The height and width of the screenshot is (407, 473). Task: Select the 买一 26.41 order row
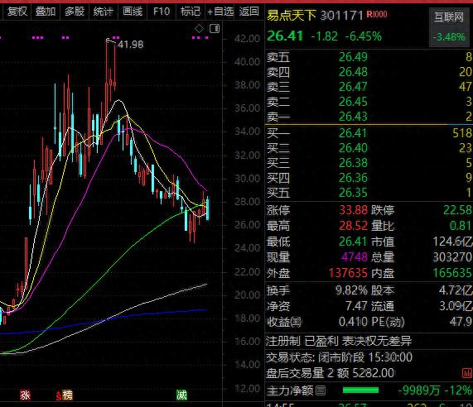point(369,133)
